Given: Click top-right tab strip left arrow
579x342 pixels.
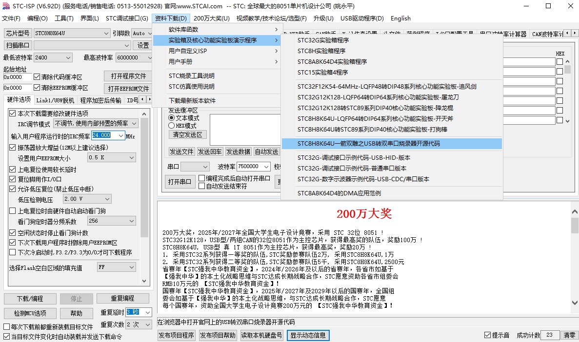Looking at the screenshot, I should [x=568, y=33].
